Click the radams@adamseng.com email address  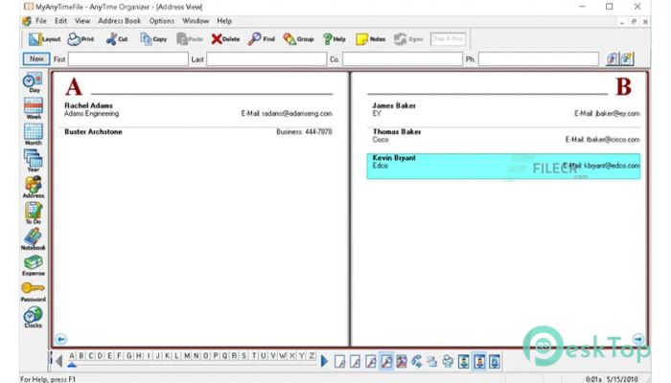tap(297, 114)
